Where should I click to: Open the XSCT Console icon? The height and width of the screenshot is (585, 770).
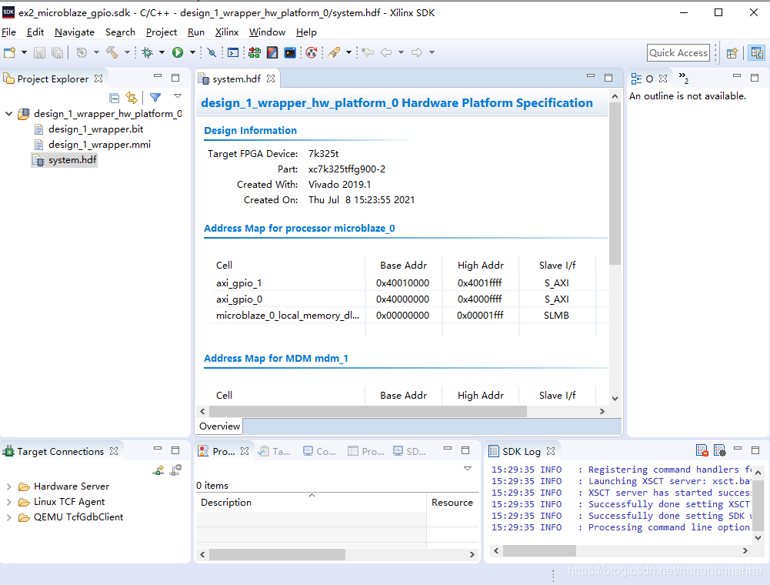click(233, 52)
